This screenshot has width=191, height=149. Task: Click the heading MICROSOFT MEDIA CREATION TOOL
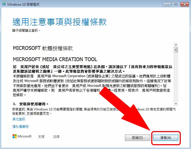[55, 59]
